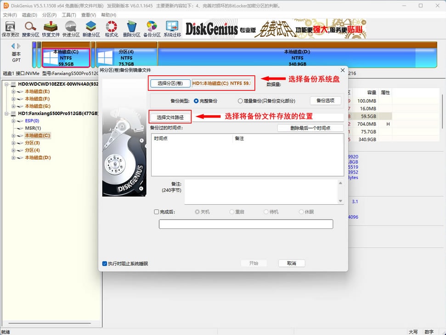446x335 pixels.
Task: Select 增量备份 incremental backup option
Action: tap(240, 101)
